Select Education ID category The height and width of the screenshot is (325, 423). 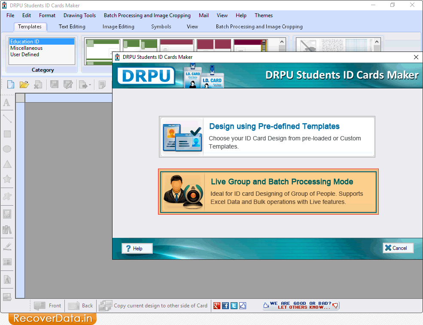42,42
